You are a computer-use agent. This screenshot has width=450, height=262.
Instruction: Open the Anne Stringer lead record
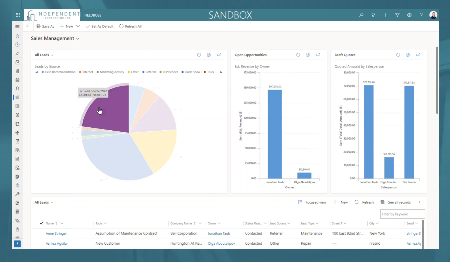pos(56,233)
